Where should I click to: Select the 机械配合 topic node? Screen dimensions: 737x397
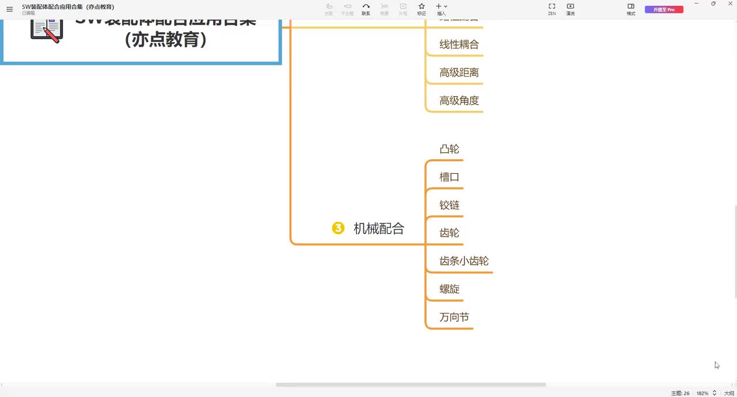(379, 228)
